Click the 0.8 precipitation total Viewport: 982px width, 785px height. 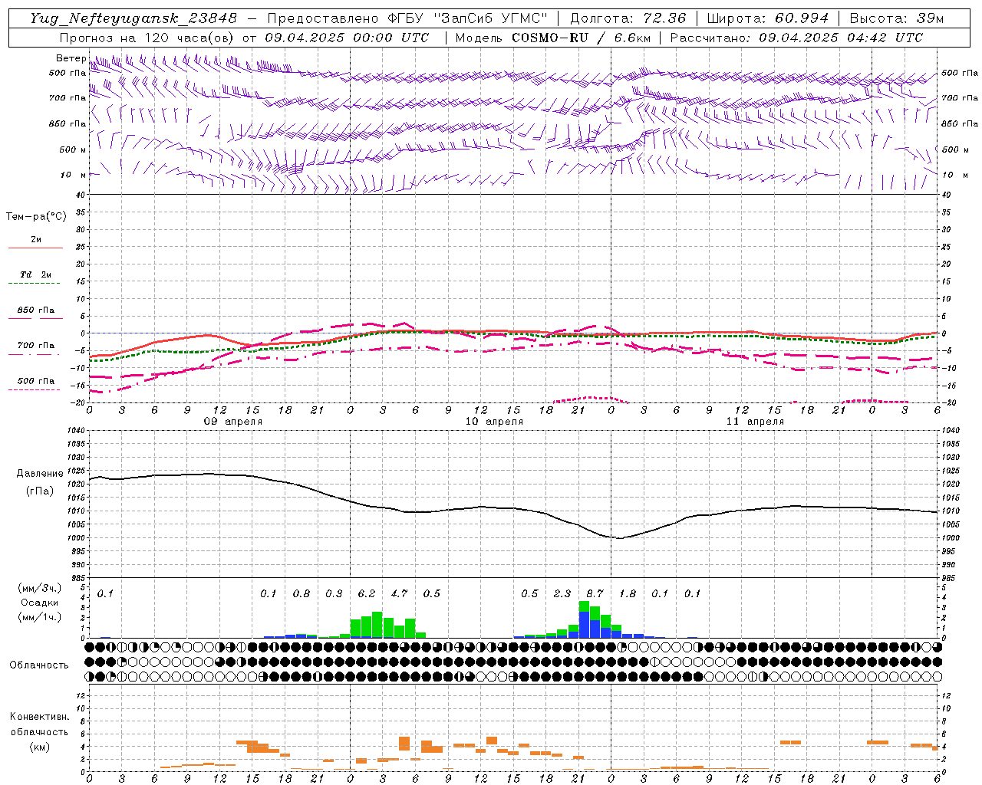(302, 593)
